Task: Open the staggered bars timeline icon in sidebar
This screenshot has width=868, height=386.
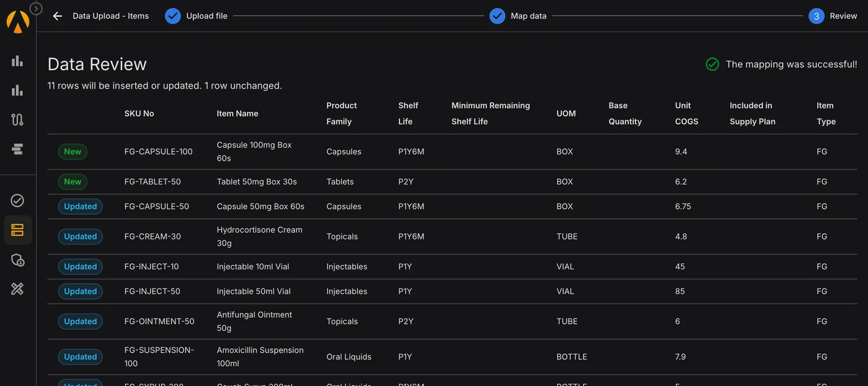Action: tap(17, 149)
